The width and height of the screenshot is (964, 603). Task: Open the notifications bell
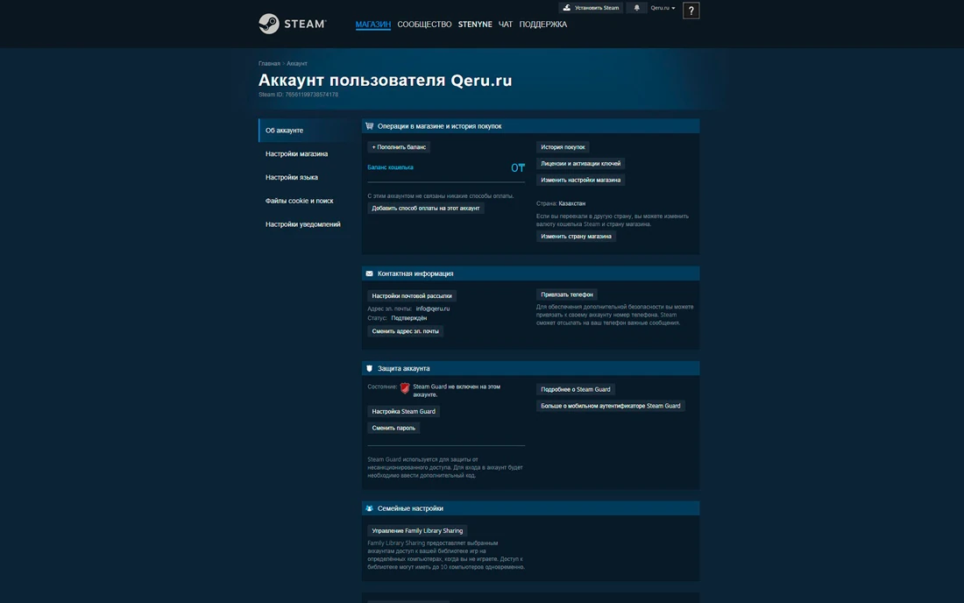636,8
